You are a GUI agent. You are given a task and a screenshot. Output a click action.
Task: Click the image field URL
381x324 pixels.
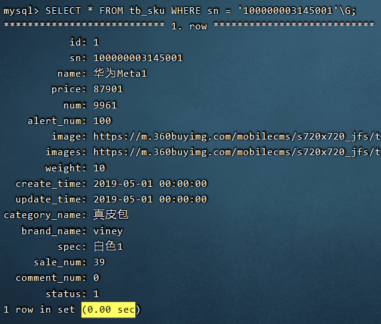tap(237, 137)
